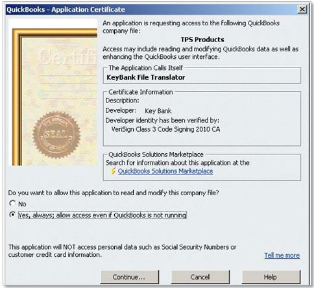Click the Cancel button
The image size is (314, 288).
200,277
